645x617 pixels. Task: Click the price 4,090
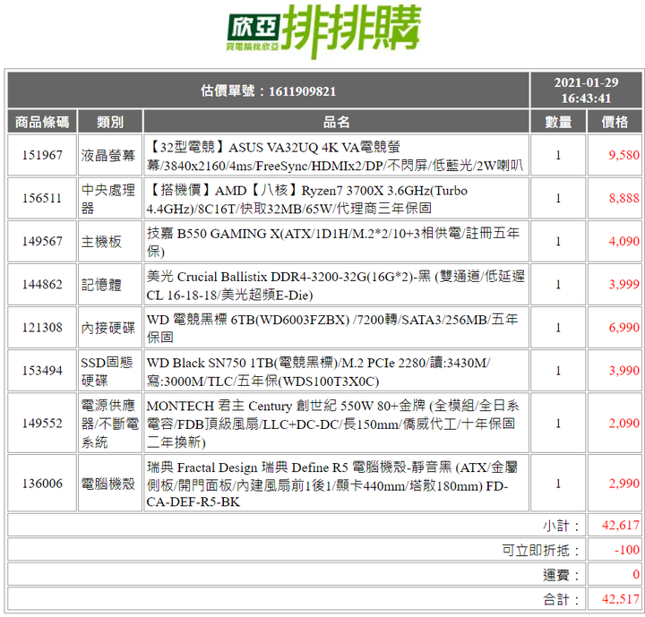tap(624, 241)
